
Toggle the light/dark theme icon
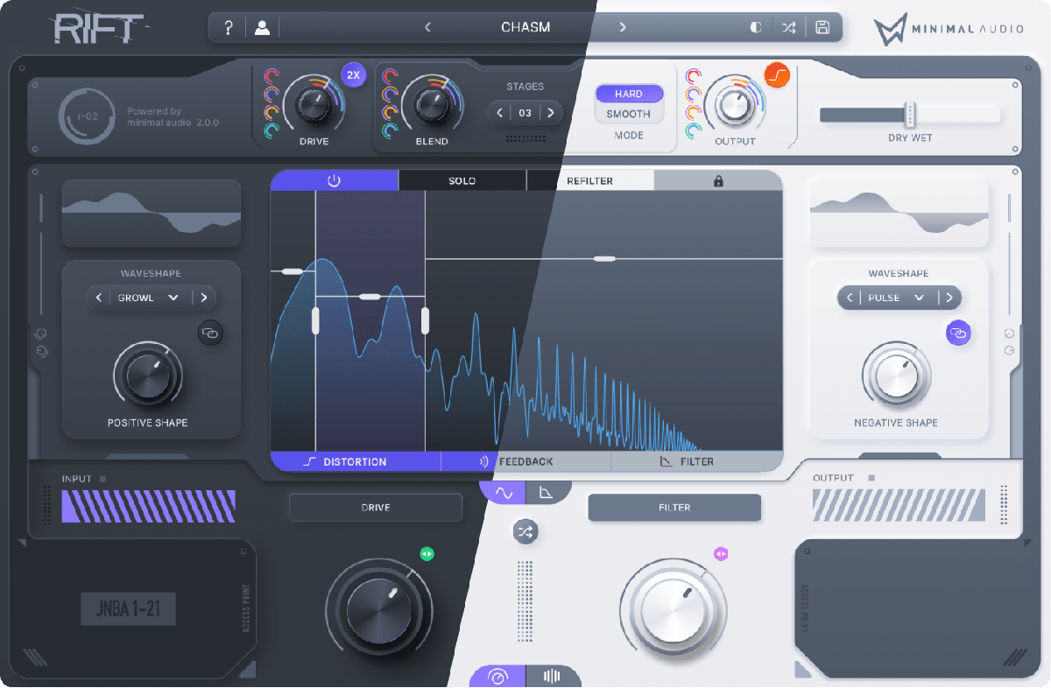pos(756,27)
